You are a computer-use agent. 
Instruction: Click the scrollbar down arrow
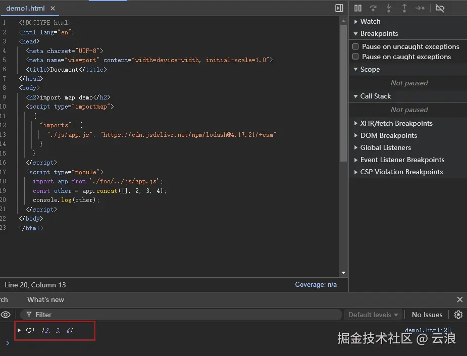[x=343, y=273]
